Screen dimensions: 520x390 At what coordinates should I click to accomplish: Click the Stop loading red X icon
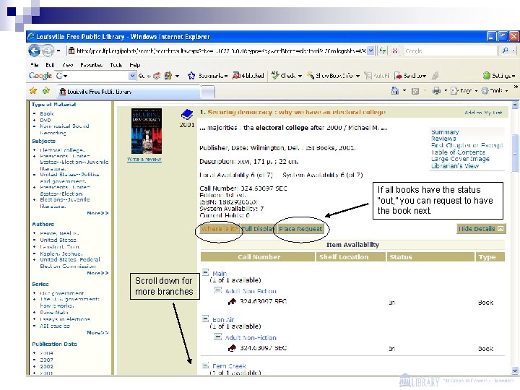(395, 51)
